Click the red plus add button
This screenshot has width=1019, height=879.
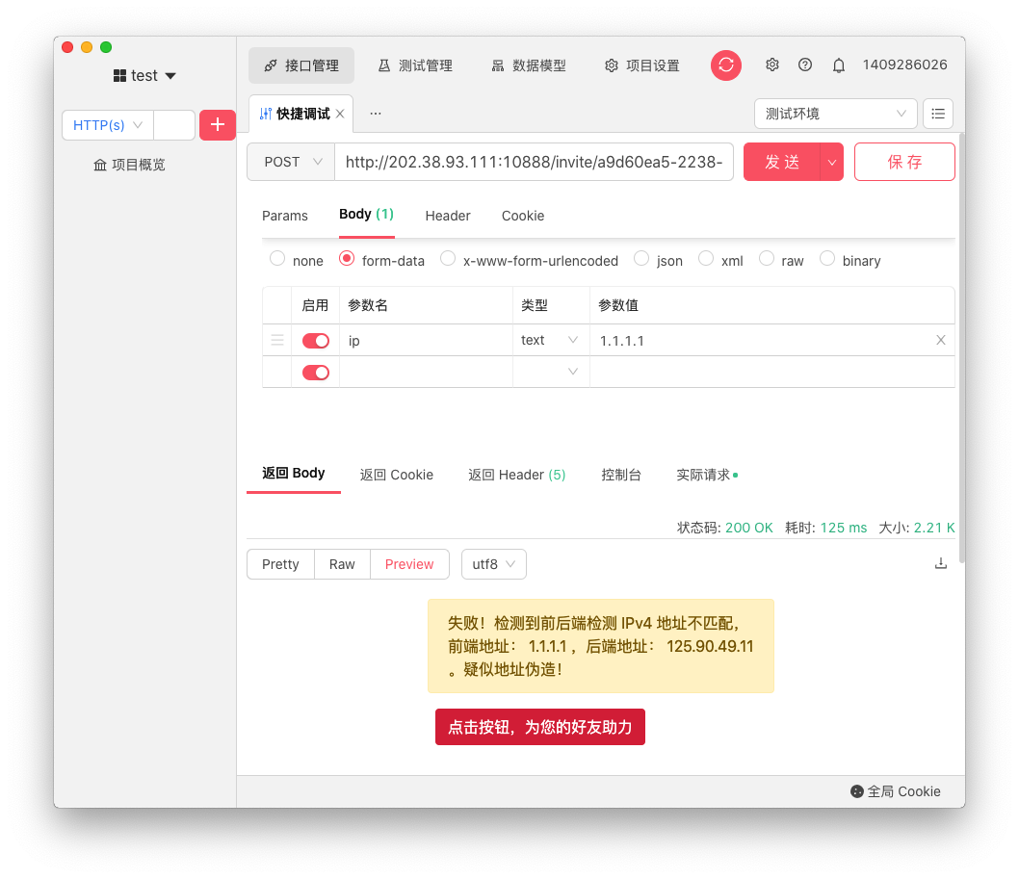click(x=218, y=125)
